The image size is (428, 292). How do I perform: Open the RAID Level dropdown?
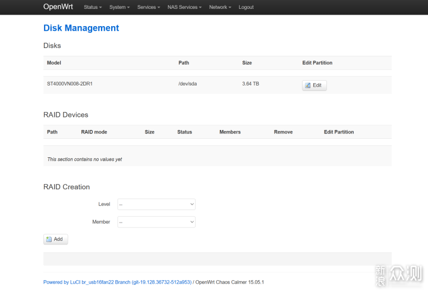point(156,204)
